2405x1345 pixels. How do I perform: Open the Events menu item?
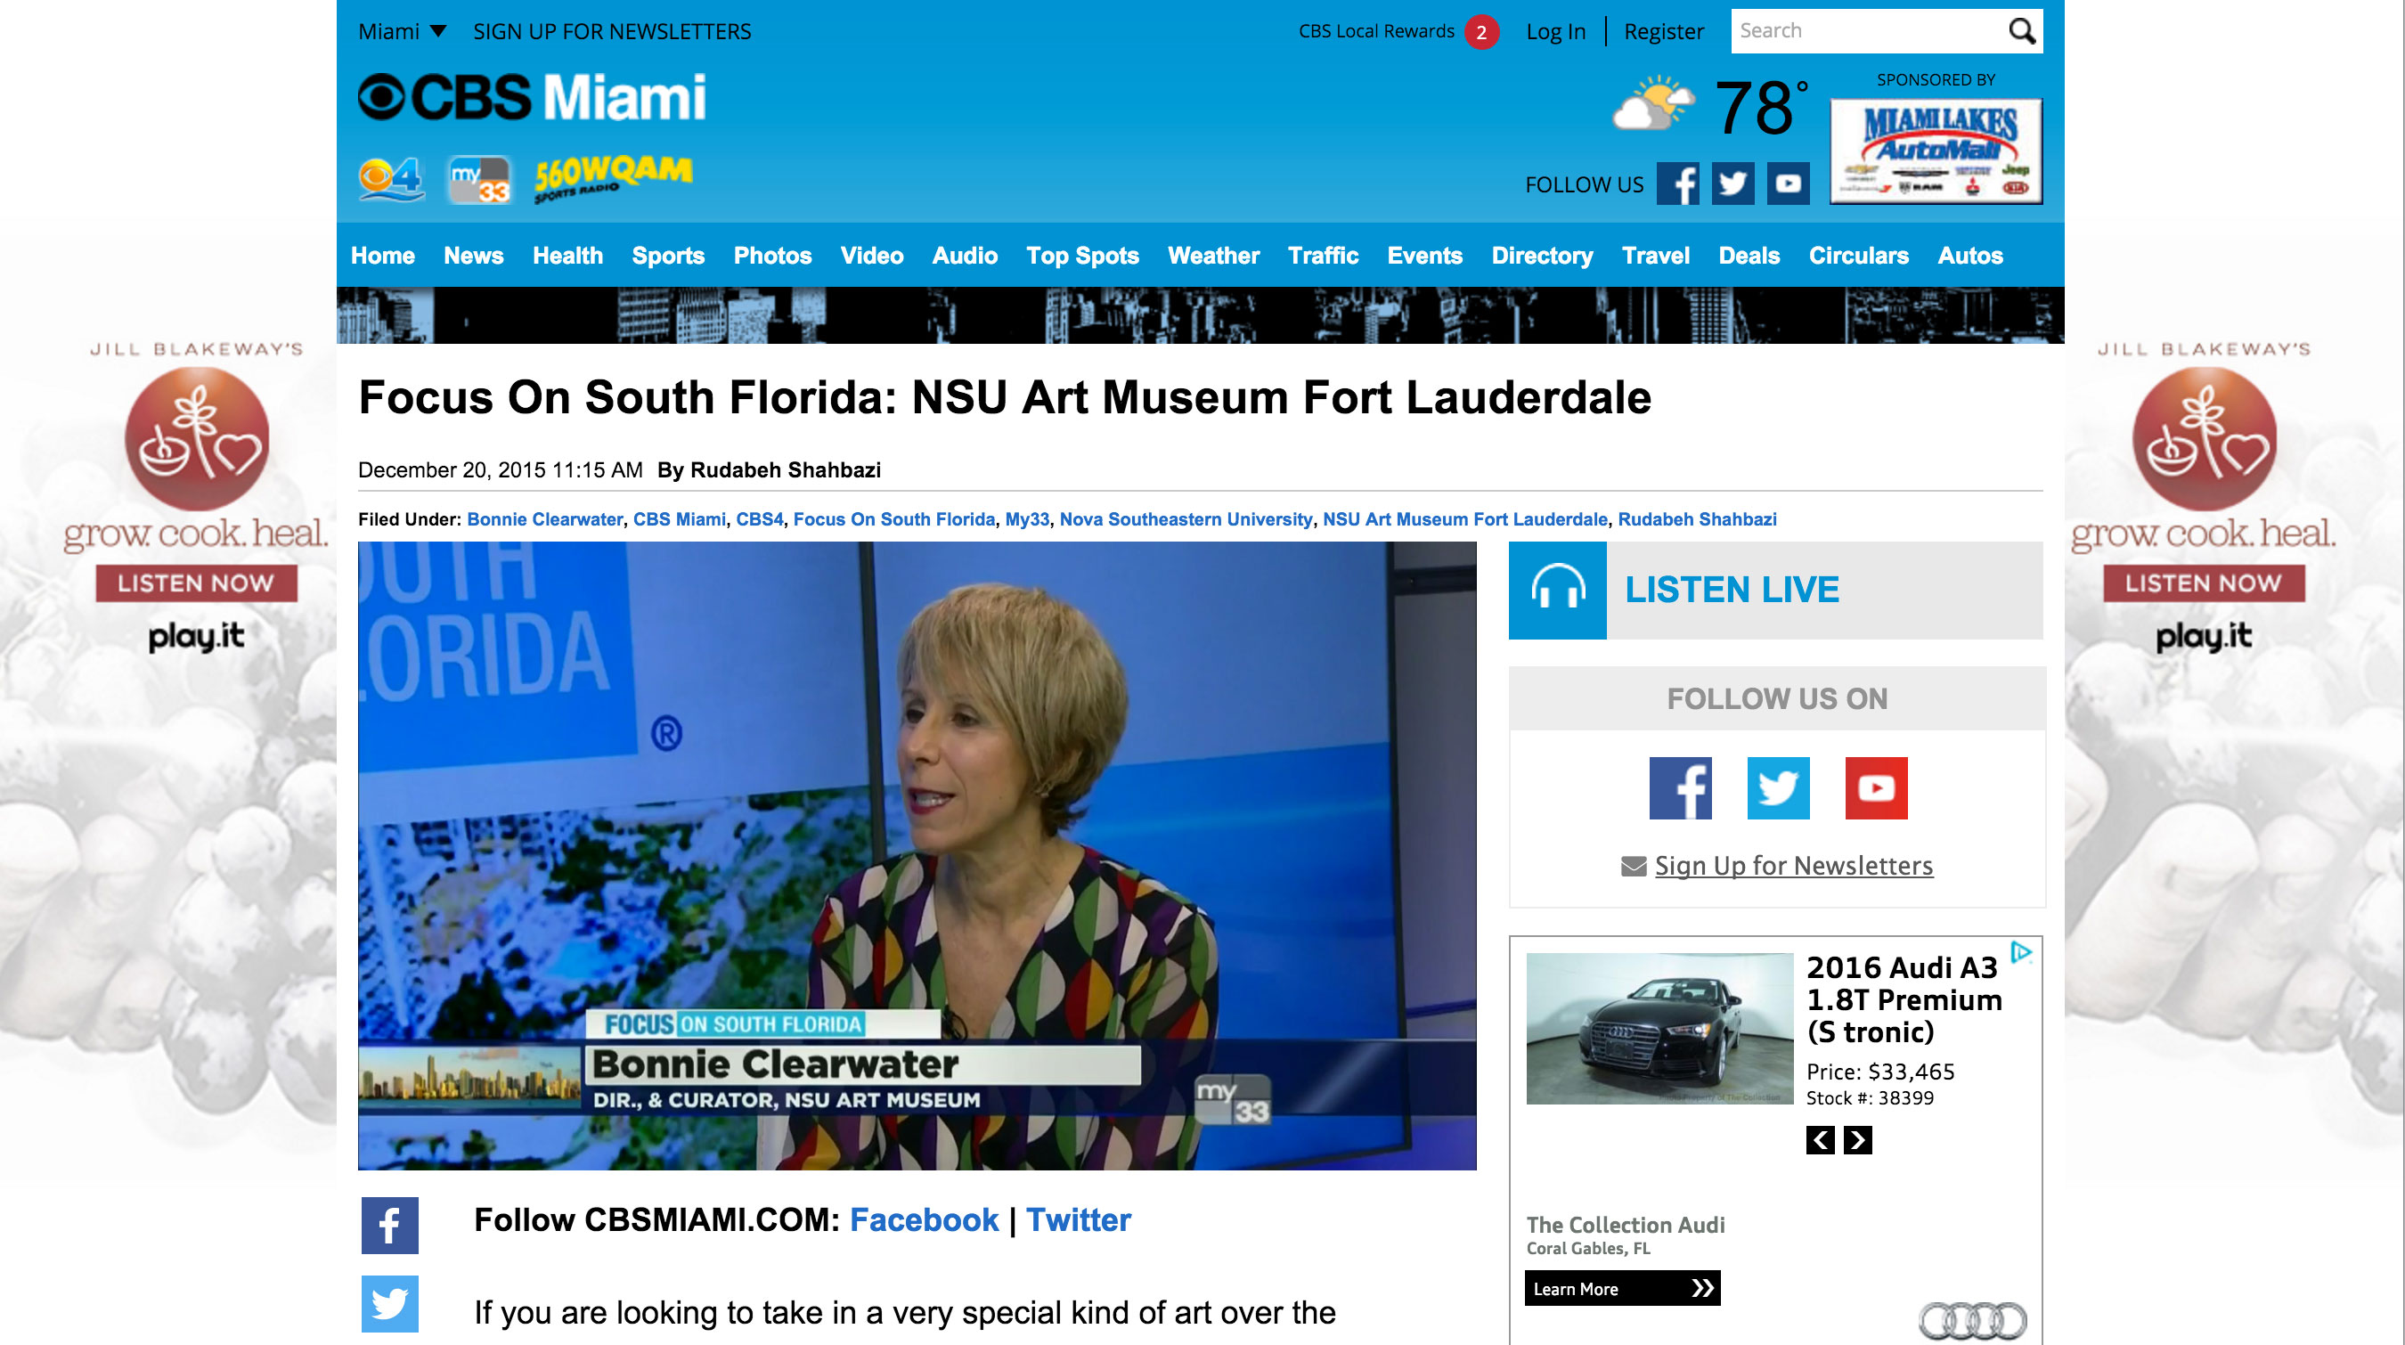(x=1424, y=256)
